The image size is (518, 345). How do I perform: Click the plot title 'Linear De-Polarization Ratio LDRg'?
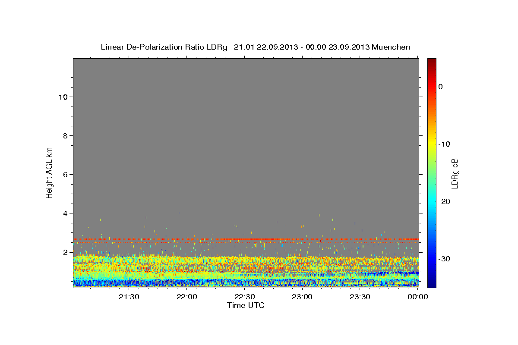[x=164, y=47]
